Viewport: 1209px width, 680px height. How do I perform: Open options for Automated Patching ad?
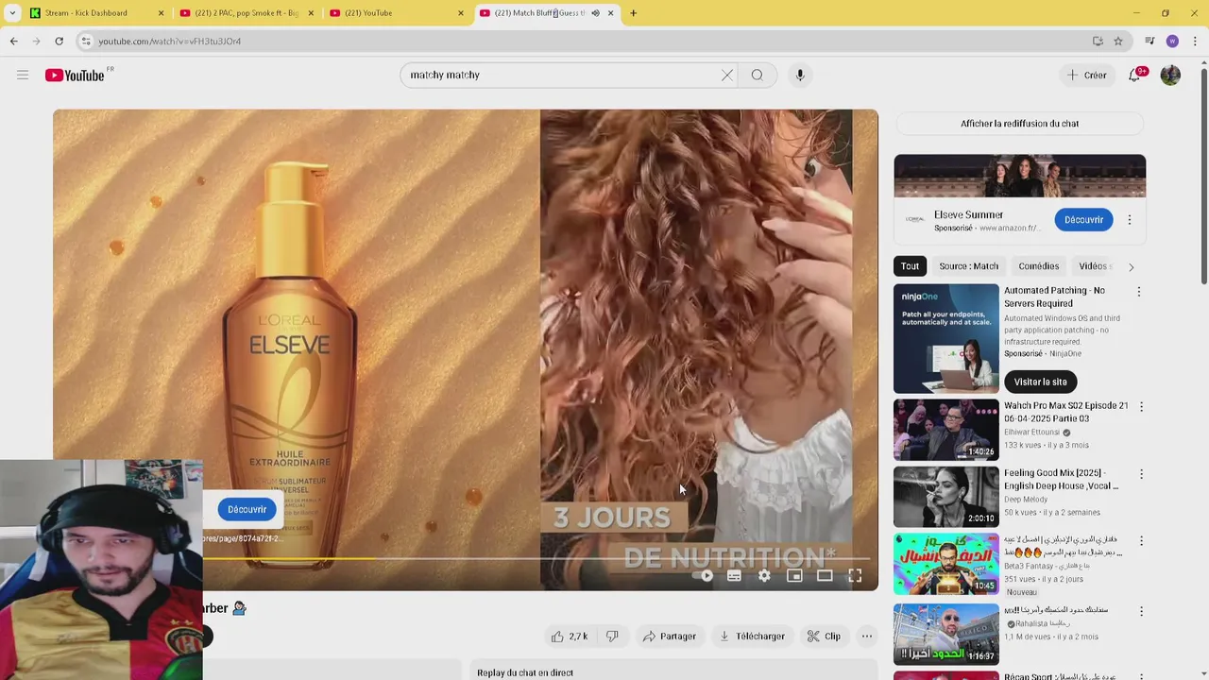(1138, 292)
